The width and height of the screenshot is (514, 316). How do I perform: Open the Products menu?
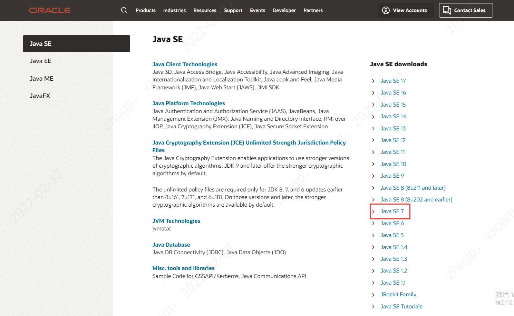145,10
